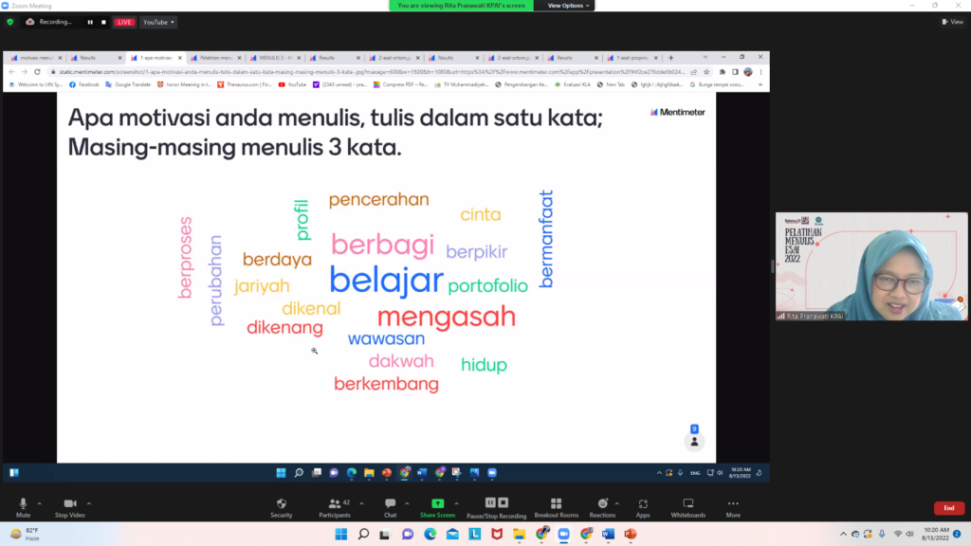
Task: Click Rita Pranawati KPAI video thumbnail
Action: tap(870, 266)
